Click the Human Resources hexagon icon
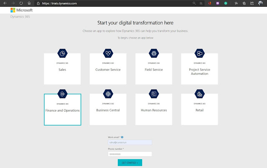 point(154,94)
